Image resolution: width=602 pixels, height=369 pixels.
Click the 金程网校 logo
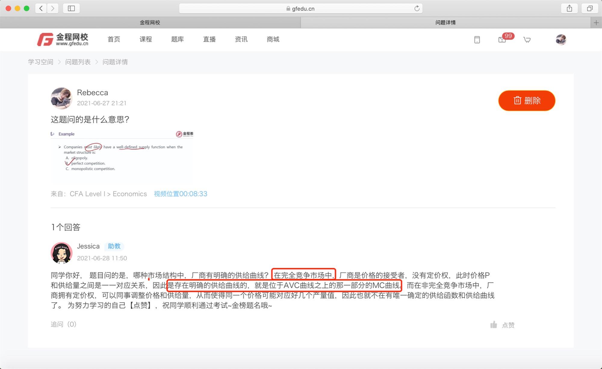click(x=63, y=39)
